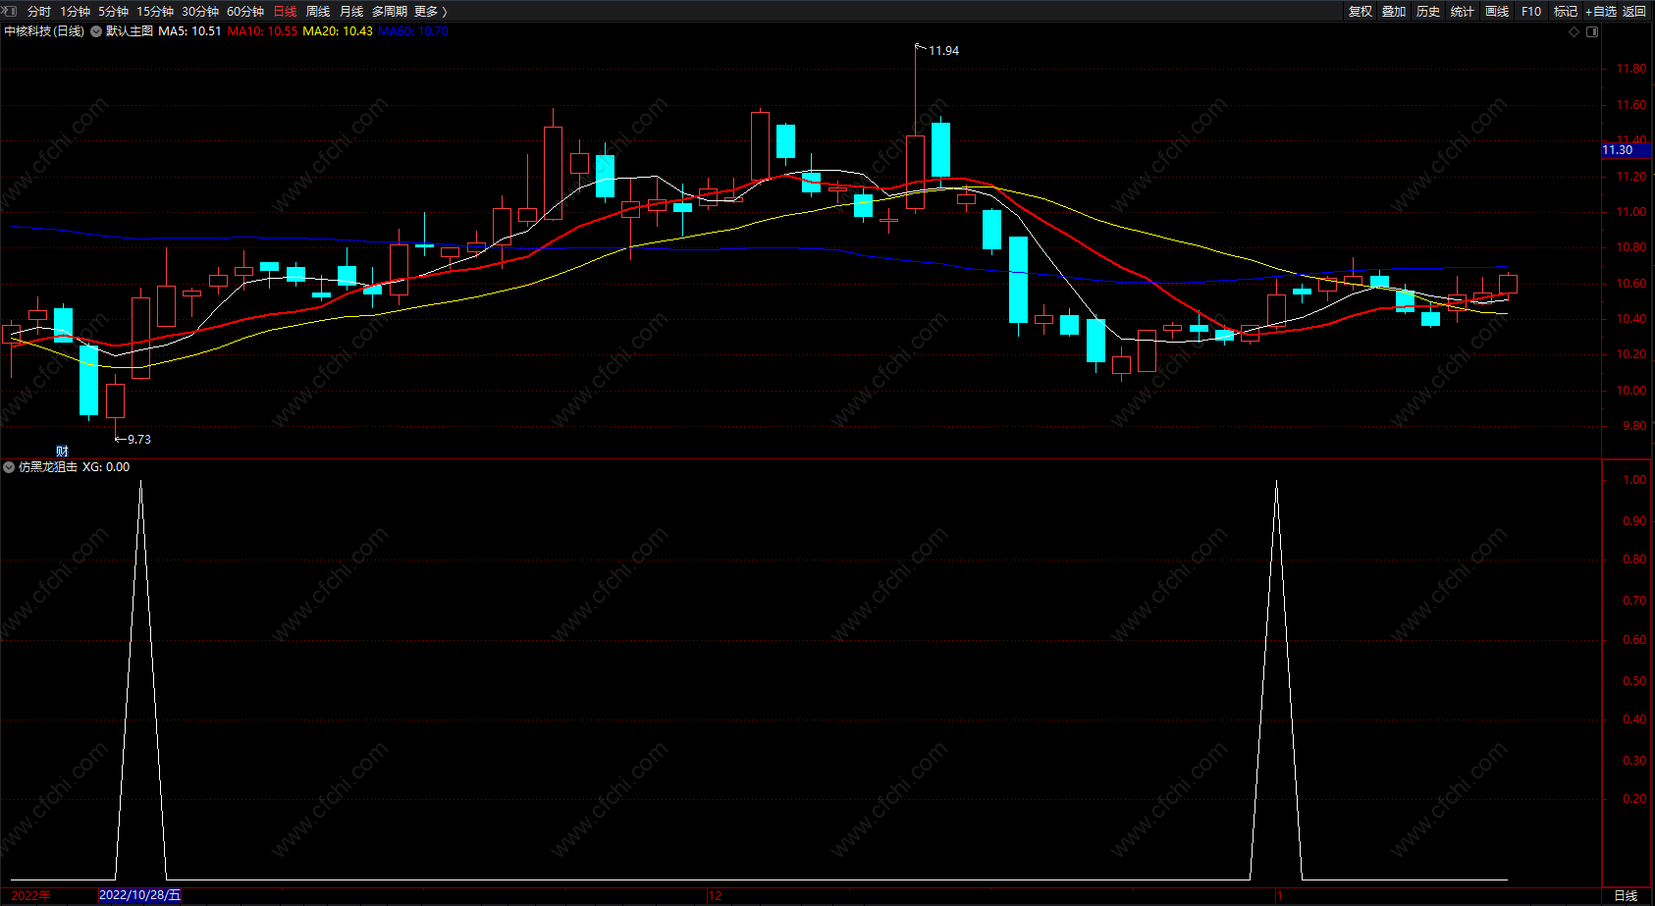The height and width of the screenshot is (906, 1655).
Task: Click the 2022/10/28/五 date label
Action: [139, 895]
